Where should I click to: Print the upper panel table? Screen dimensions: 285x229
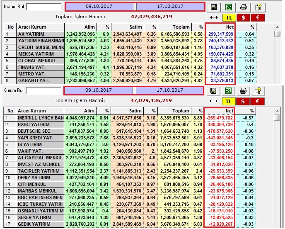[244, 7]
